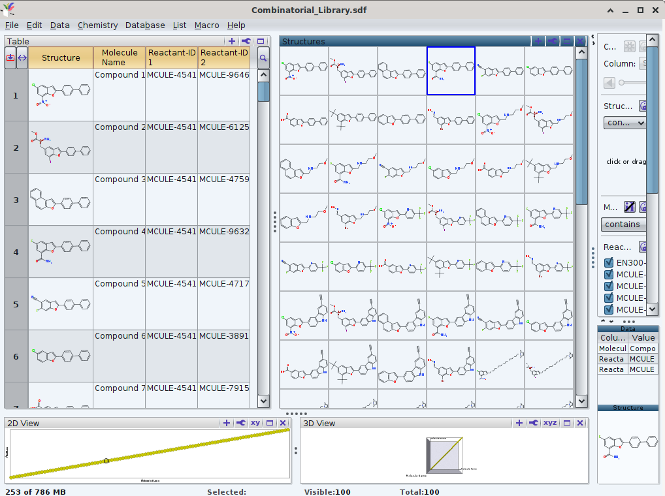Click the column width double-arrow icon
The image size is (665, 496).
[x=22, y=58]
